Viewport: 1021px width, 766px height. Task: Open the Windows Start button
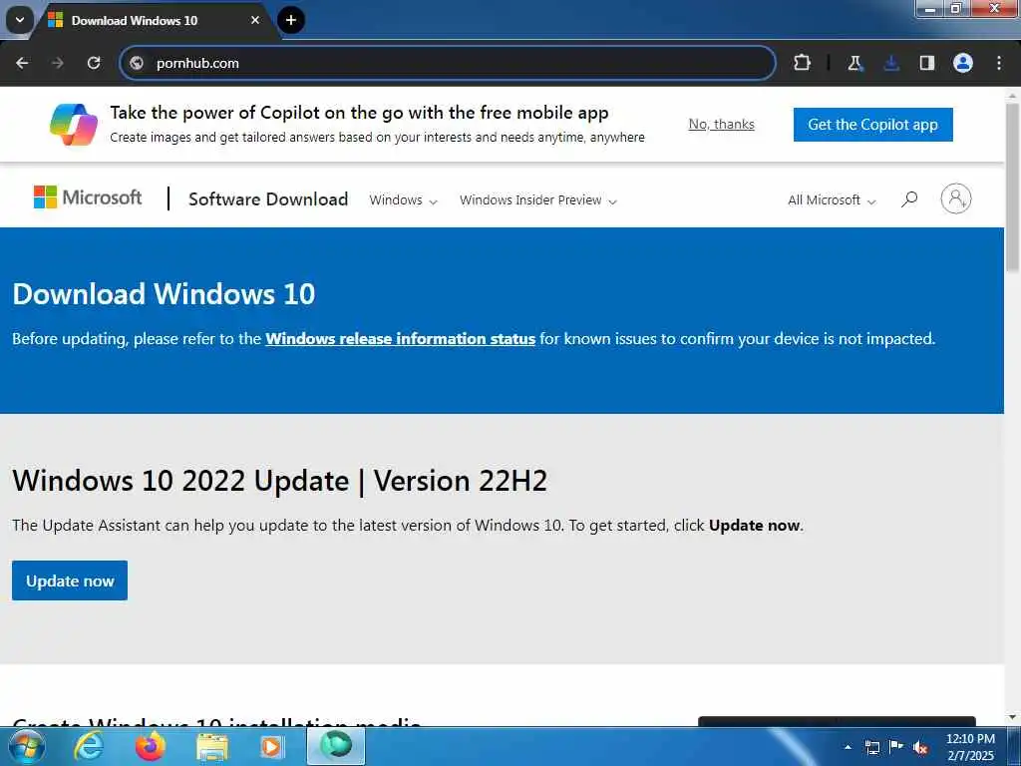27,746
